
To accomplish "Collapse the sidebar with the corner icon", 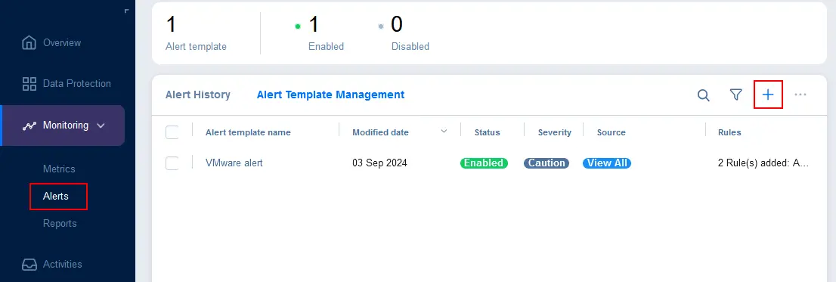I will 126,10.
